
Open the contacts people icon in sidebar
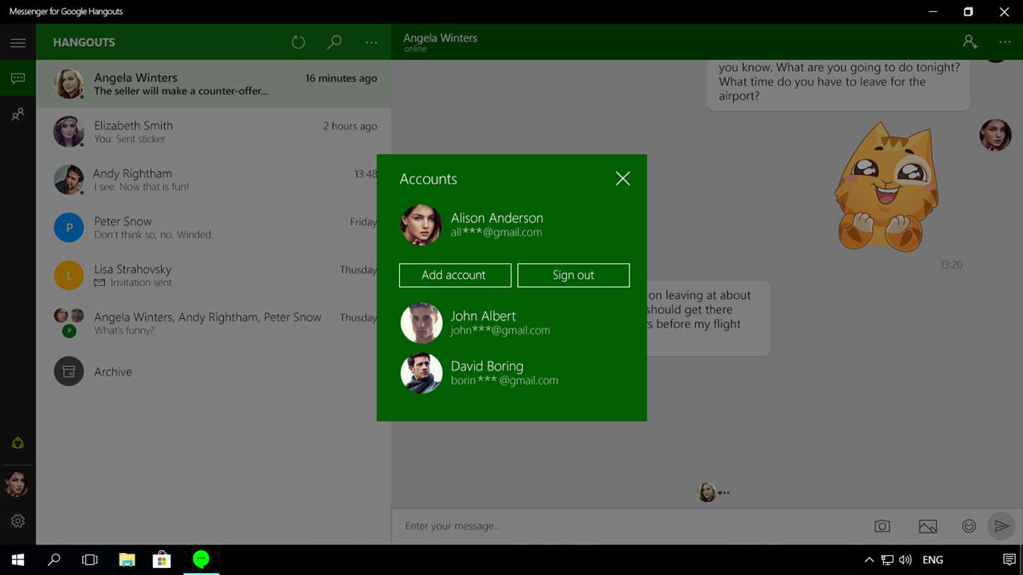pyautogui.click(x=18, y=114)
